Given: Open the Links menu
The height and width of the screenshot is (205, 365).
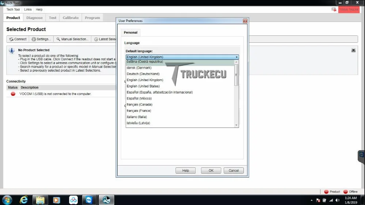Looking at the screenshot, I should 28,10.
